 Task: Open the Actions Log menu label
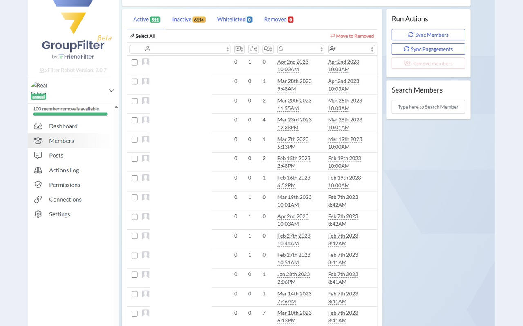[x=64, y=170]
